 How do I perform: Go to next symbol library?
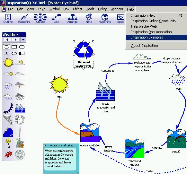[15, 39]
